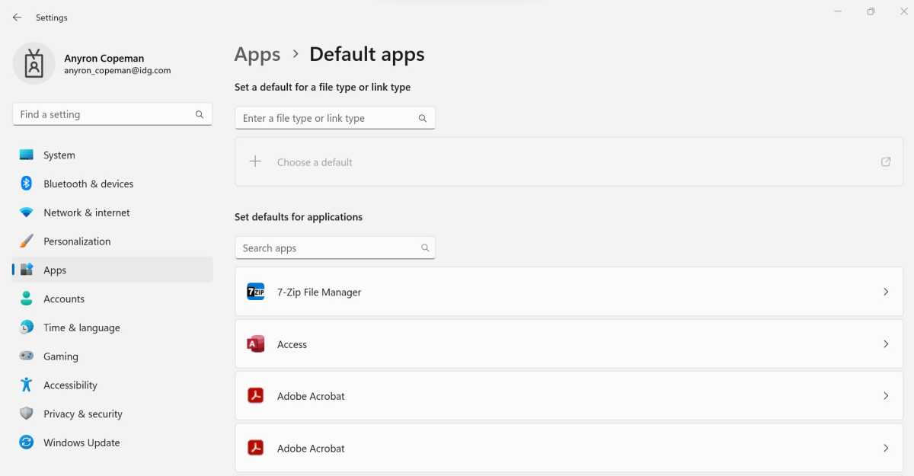Select the Gaming category
This screenshot has height=476, width=914.
113,356
